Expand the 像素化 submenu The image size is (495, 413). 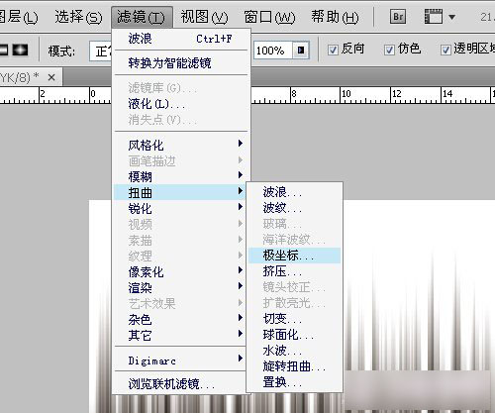[x=180, y=271]
